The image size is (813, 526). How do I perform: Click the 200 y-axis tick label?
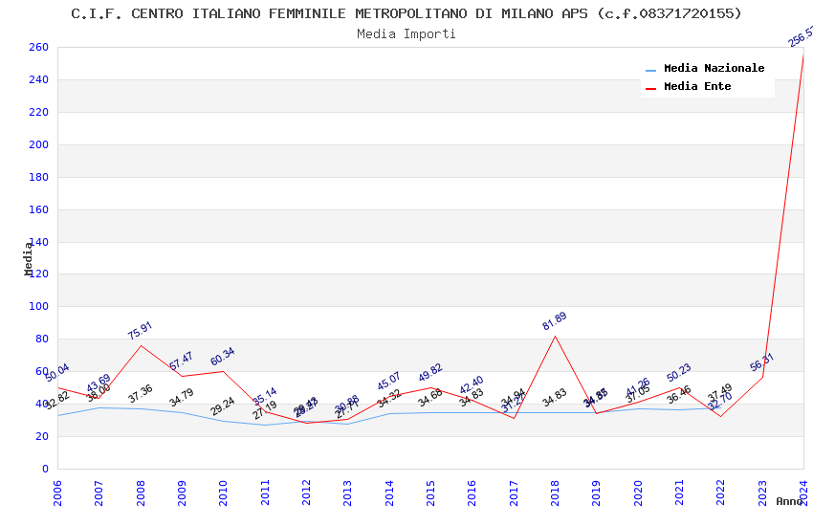[38, 144]
